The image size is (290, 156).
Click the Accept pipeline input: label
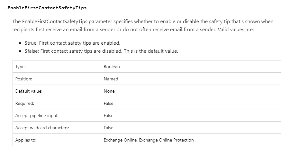click(x=37, y=115)
